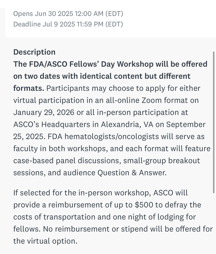This screenshot has height=254, width=216.
Task: Click "12:00 AM (EDT)" opening time
Action: [x=99, y=14]
